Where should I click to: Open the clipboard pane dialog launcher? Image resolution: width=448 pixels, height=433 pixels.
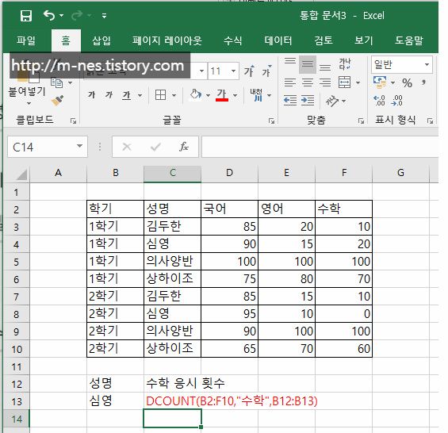[74, 121]
